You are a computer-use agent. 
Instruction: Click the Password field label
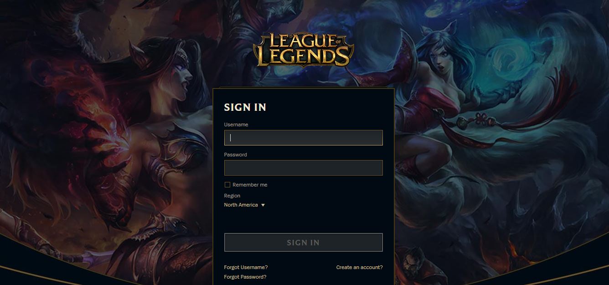235,155
